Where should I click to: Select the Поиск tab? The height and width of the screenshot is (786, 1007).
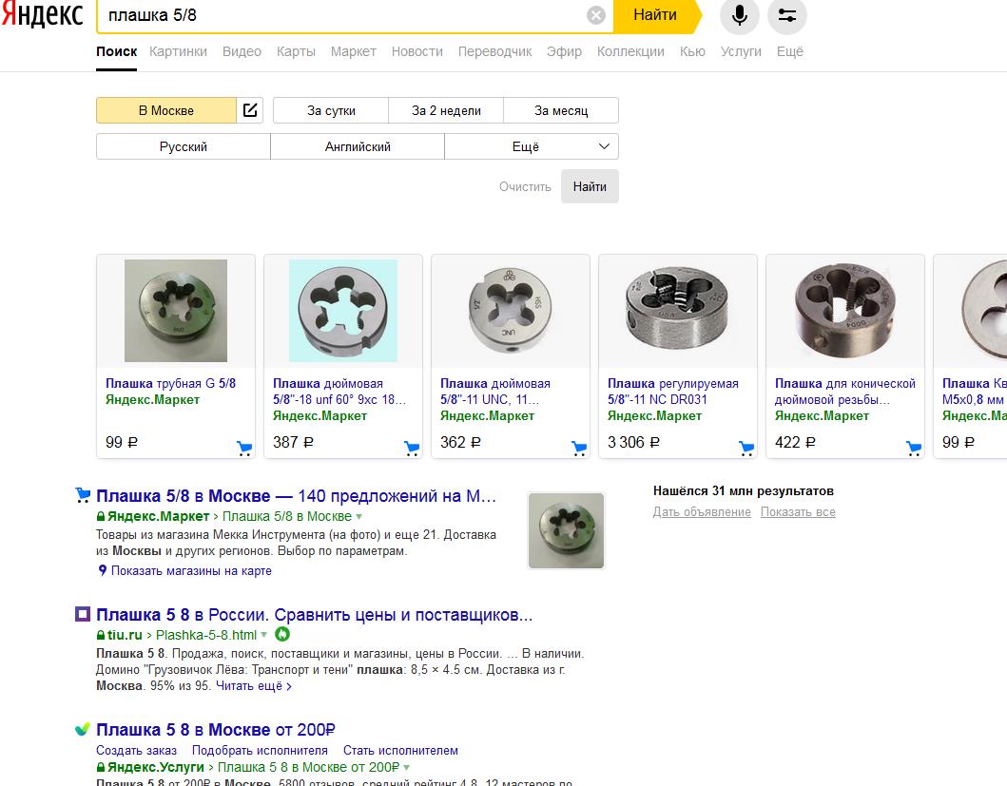(116, 51)
